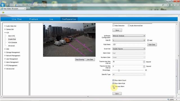Expand Network Management section
Viewport: 180px width, 101px height.
click(x=13, y=56)
